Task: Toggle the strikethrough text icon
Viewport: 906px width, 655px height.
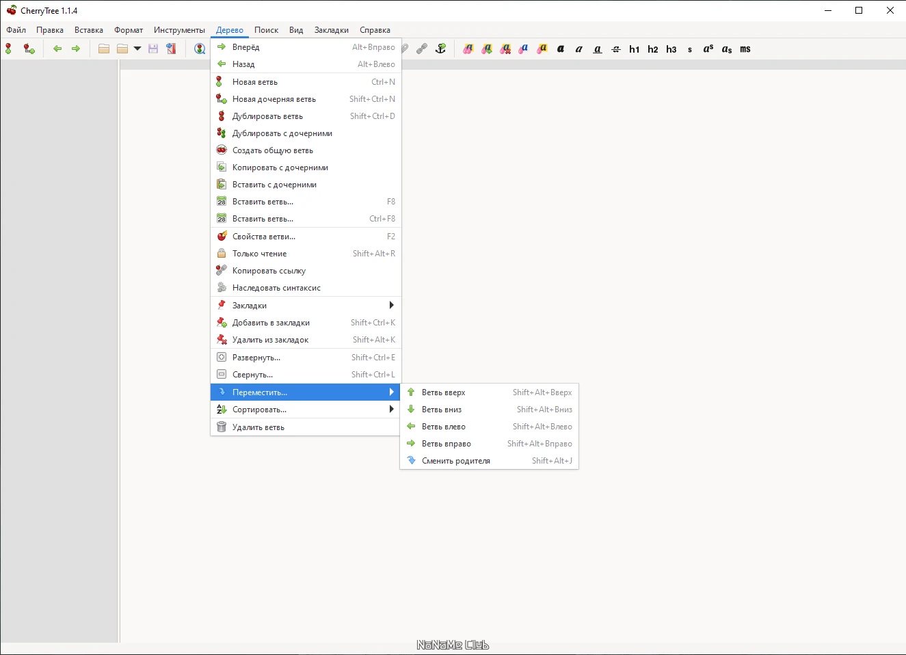Action: pyautogui.click(x=616, y=49)
